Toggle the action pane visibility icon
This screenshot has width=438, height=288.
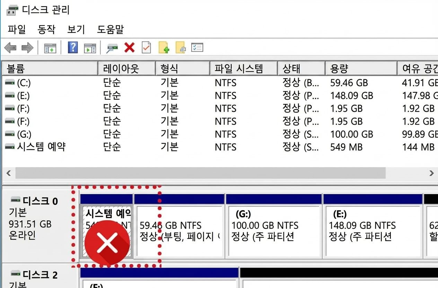[x=90, y=47]
